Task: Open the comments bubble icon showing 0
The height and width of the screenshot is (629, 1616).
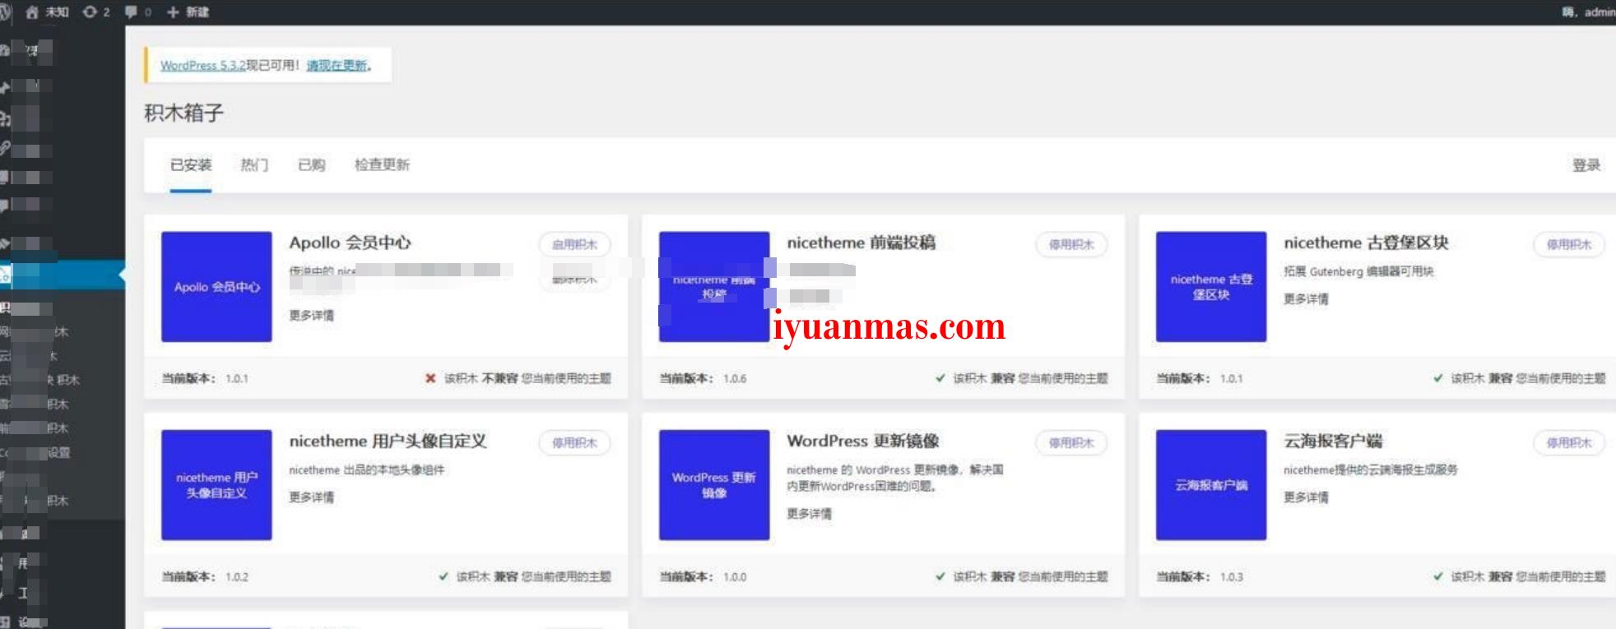Action: point(138,12)
